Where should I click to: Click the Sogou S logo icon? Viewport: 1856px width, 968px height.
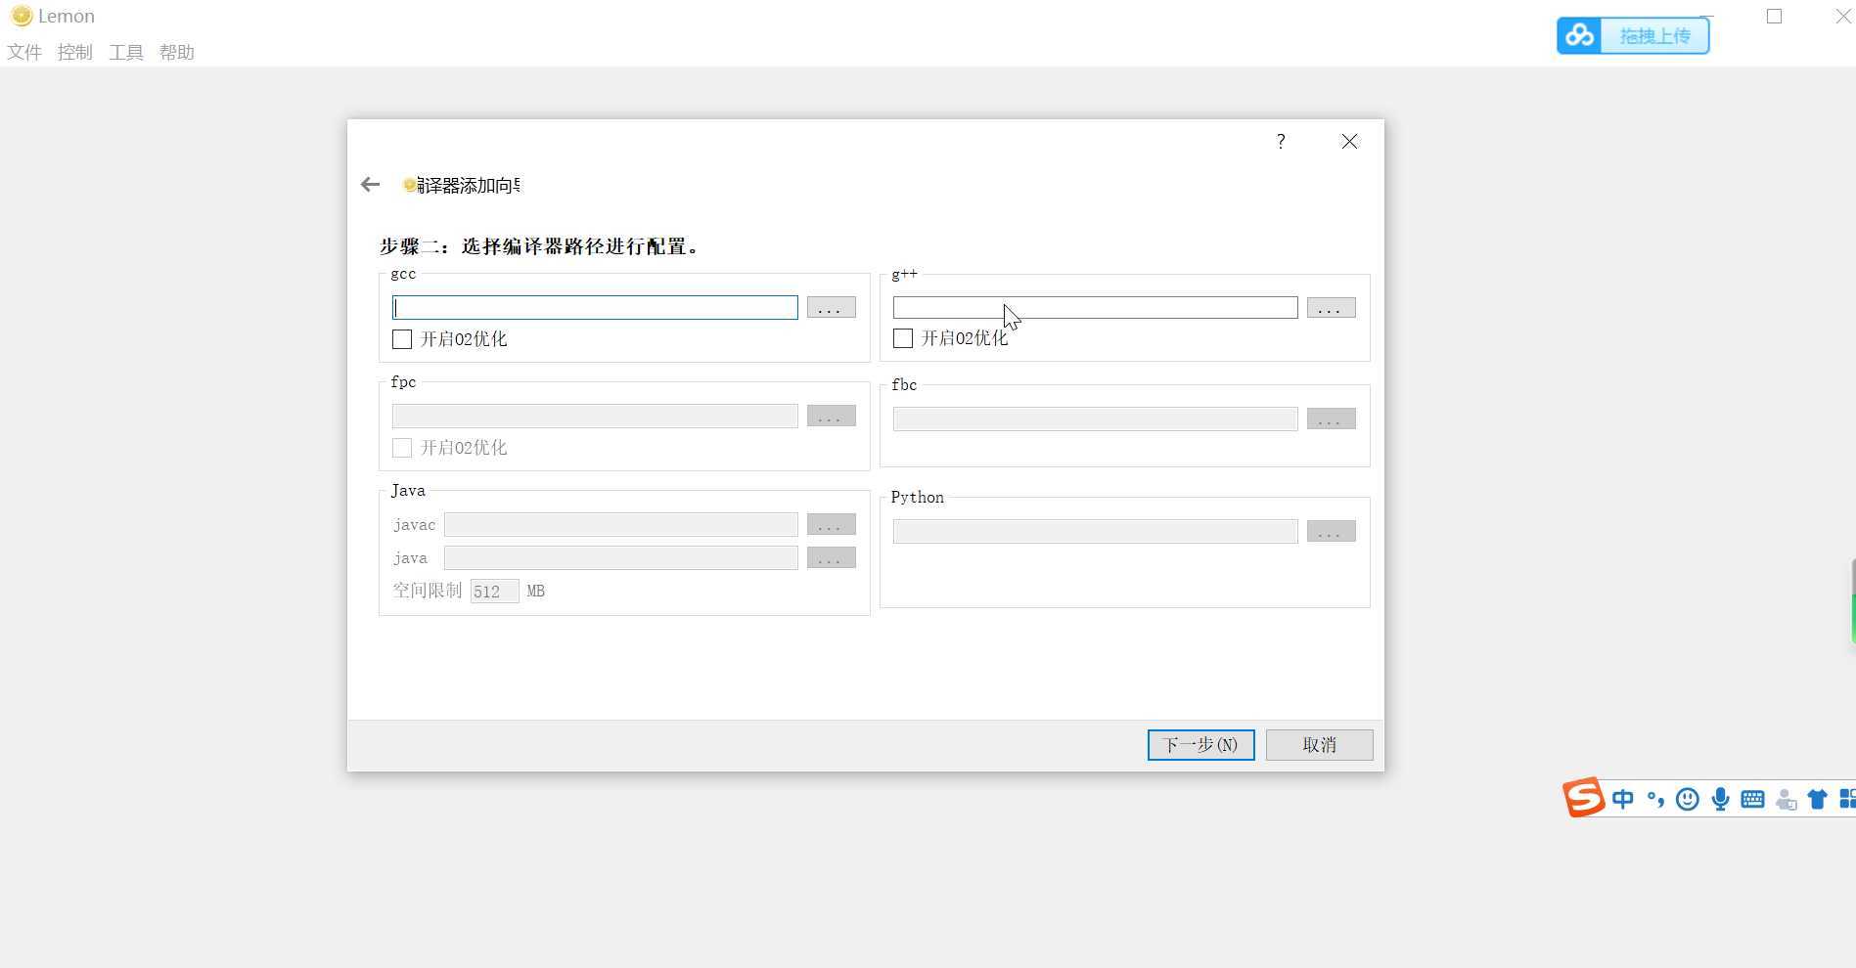(1583, 798)
